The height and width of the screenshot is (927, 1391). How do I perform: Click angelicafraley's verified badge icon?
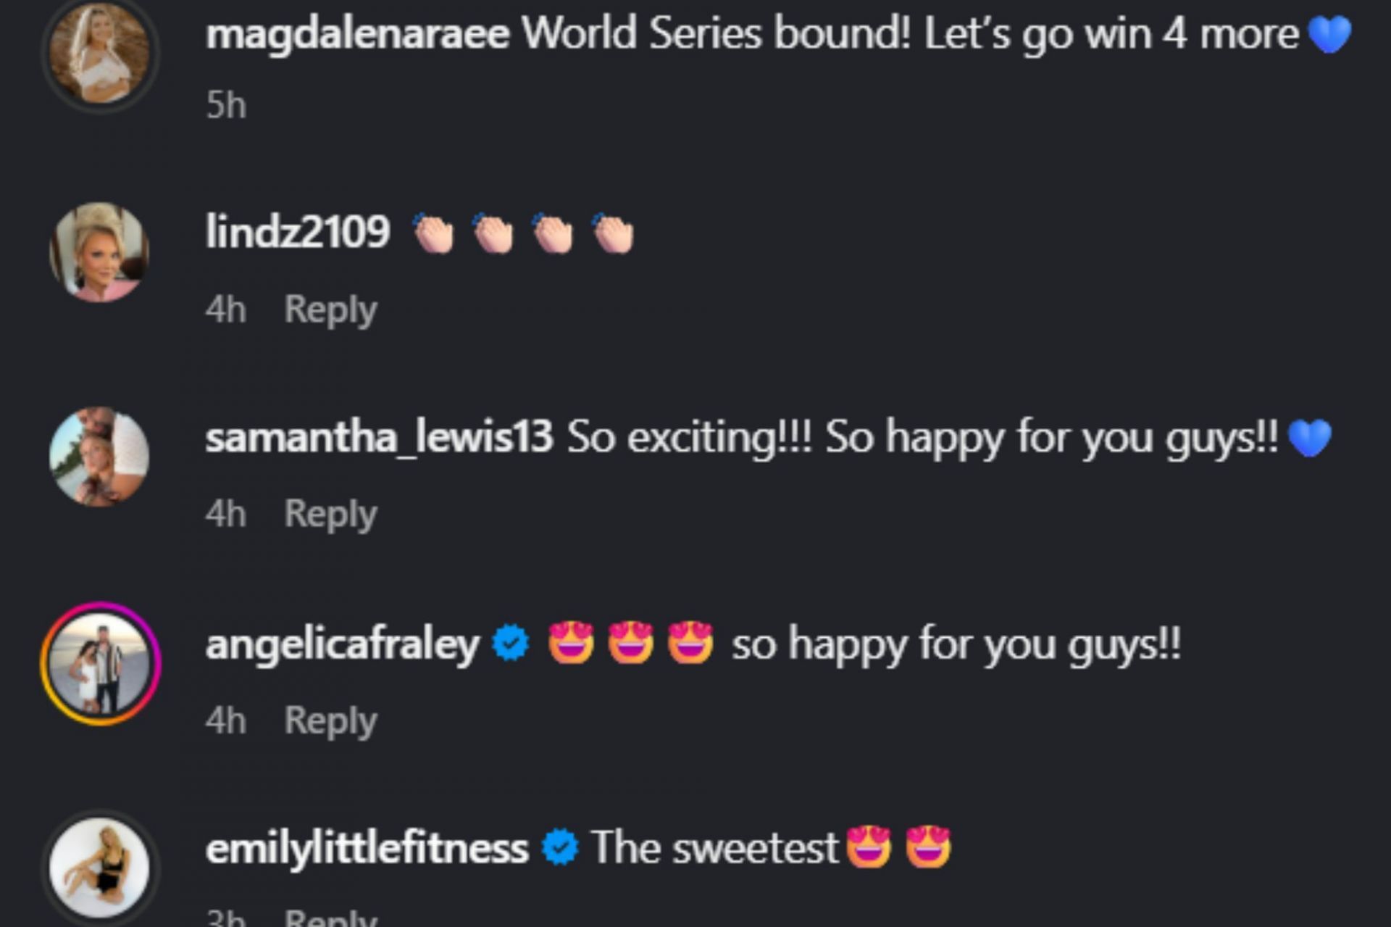[511, 643]
